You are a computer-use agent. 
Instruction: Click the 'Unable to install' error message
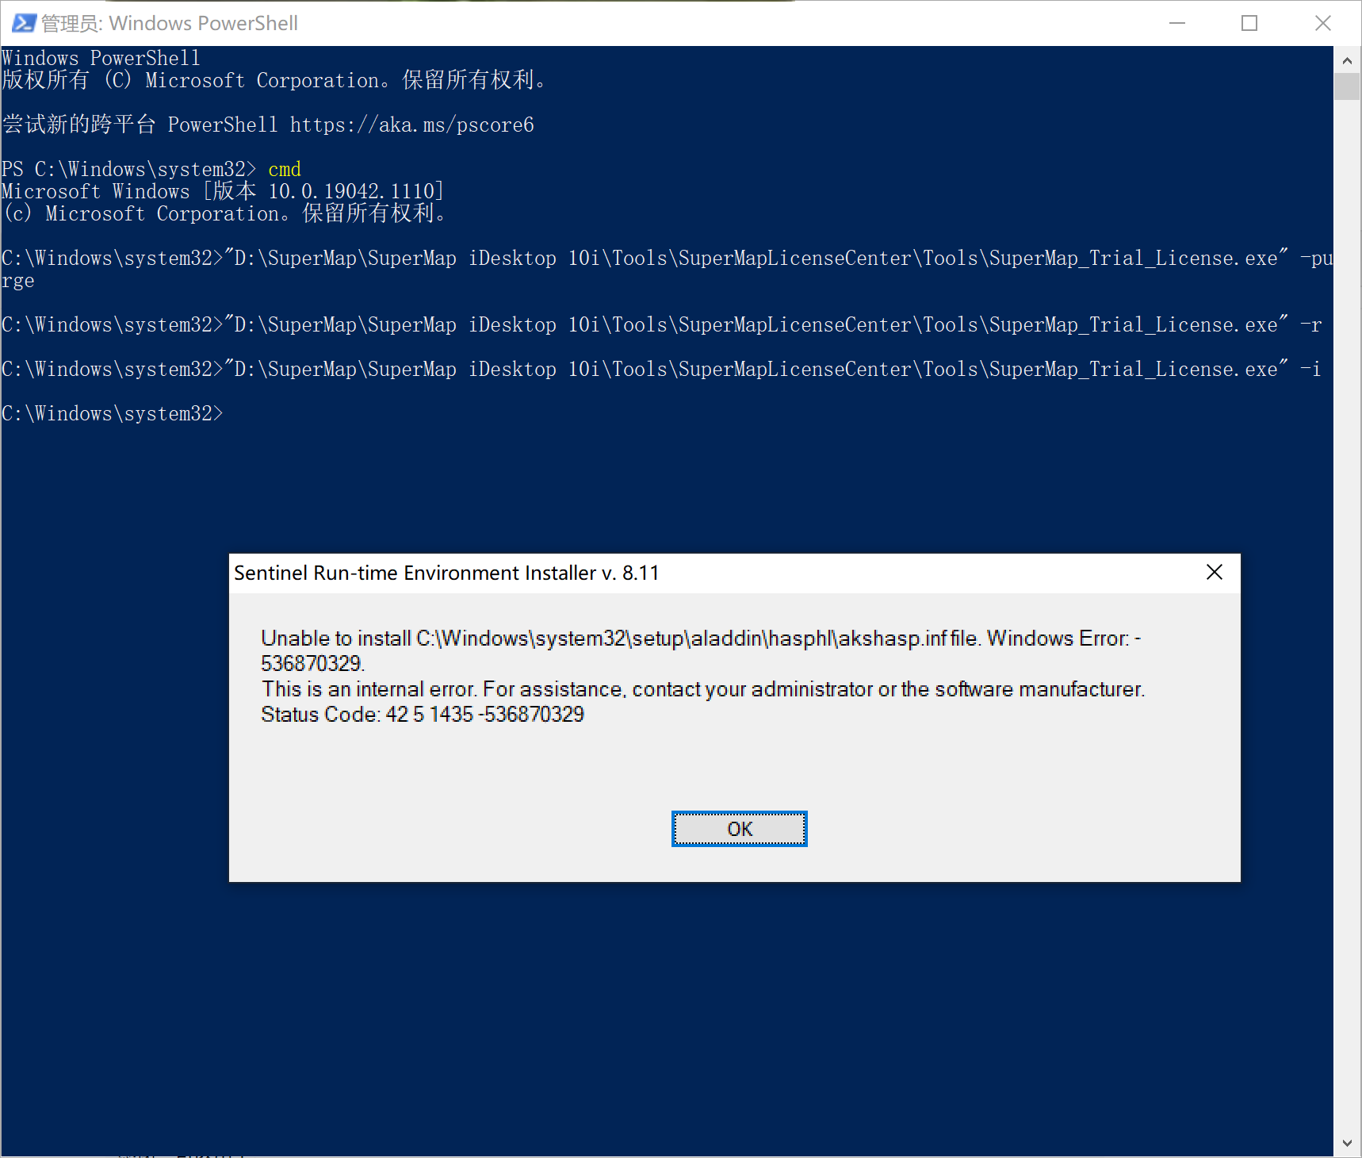pyautogui.click(x=701, y=650)
